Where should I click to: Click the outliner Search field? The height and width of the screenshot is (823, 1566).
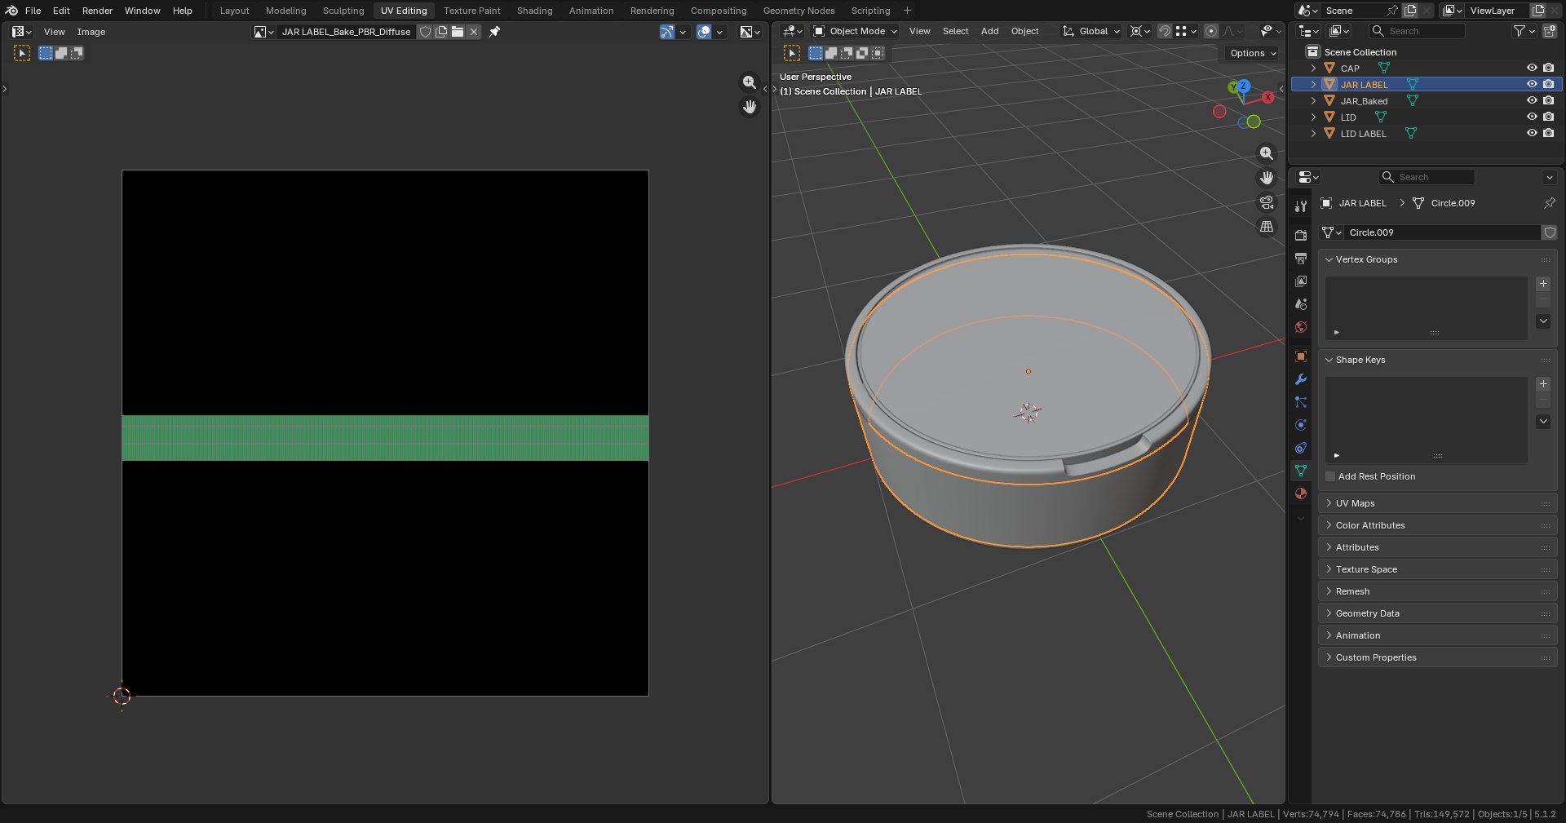click(x=1418, y=31)
